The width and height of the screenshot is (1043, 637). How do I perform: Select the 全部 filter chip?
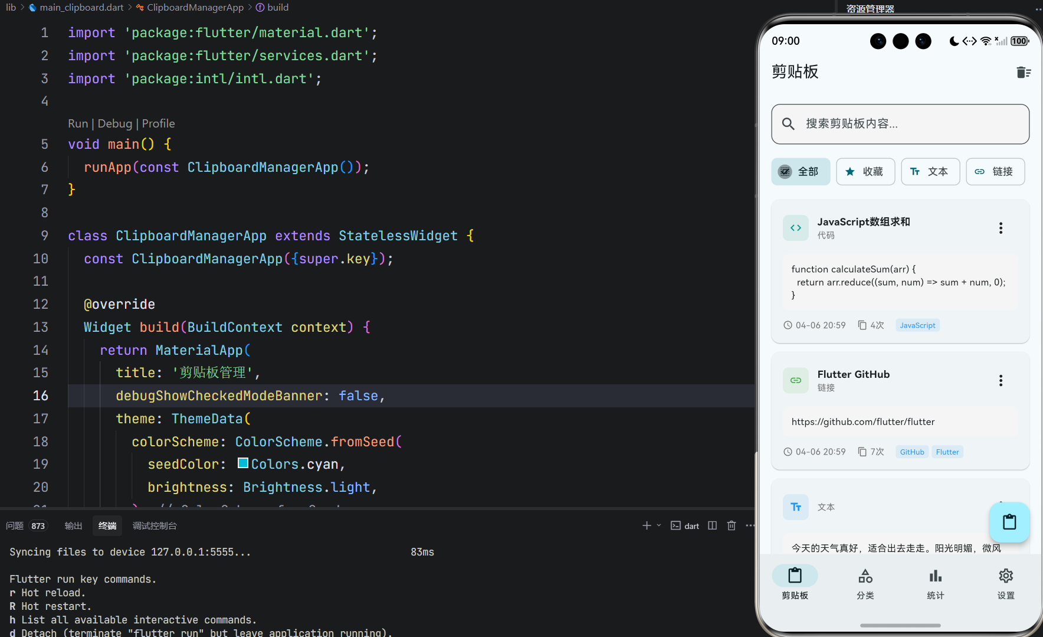pyautogui.click(x=801, y=172)
